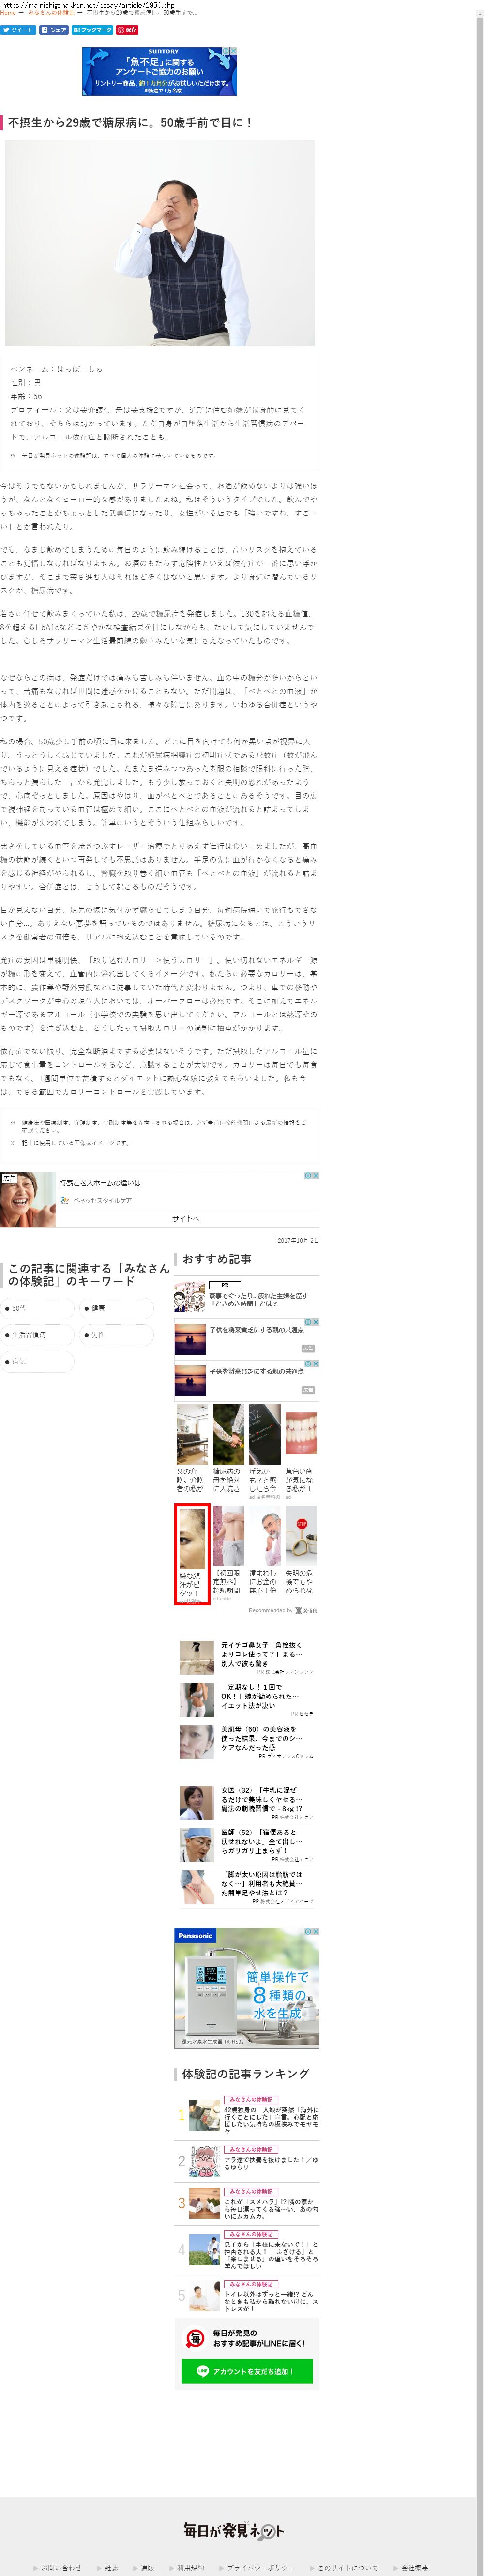This screenshot has height=2576, width=484.
Task: Click info icon on Panasonic water purifier ad
Action: click(x=308, y=1932)
